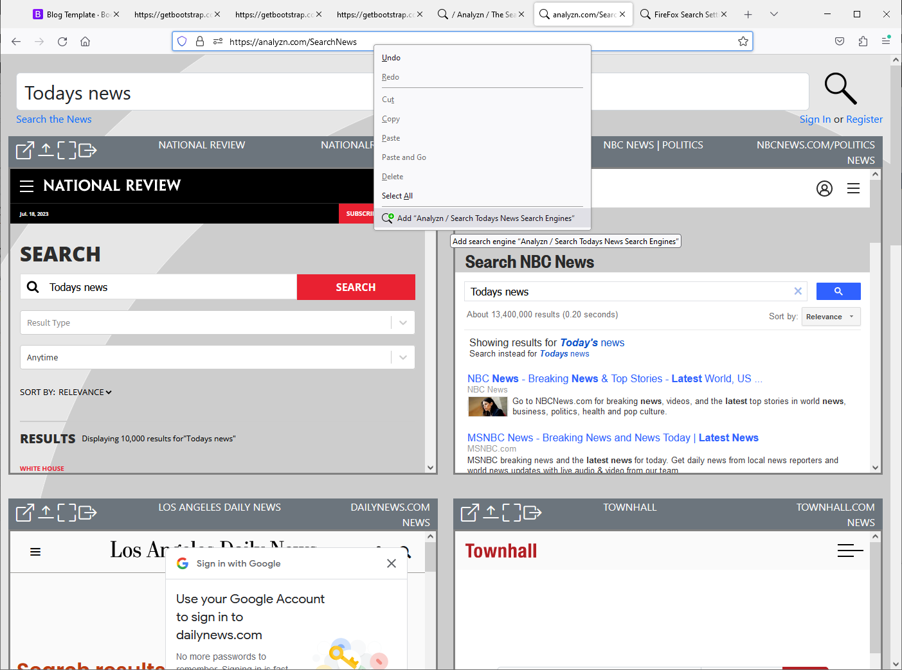902x670 pixels.
Task: Open the browser home page icon
Action: [x=85, y=42]
